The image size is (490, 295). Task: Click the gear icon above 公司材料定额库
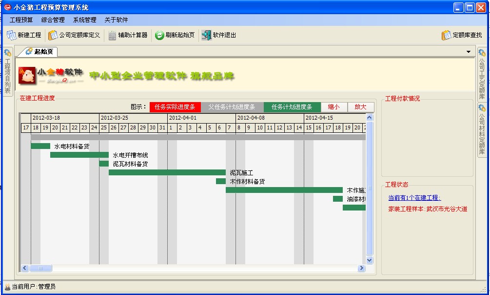pos(482,108)
